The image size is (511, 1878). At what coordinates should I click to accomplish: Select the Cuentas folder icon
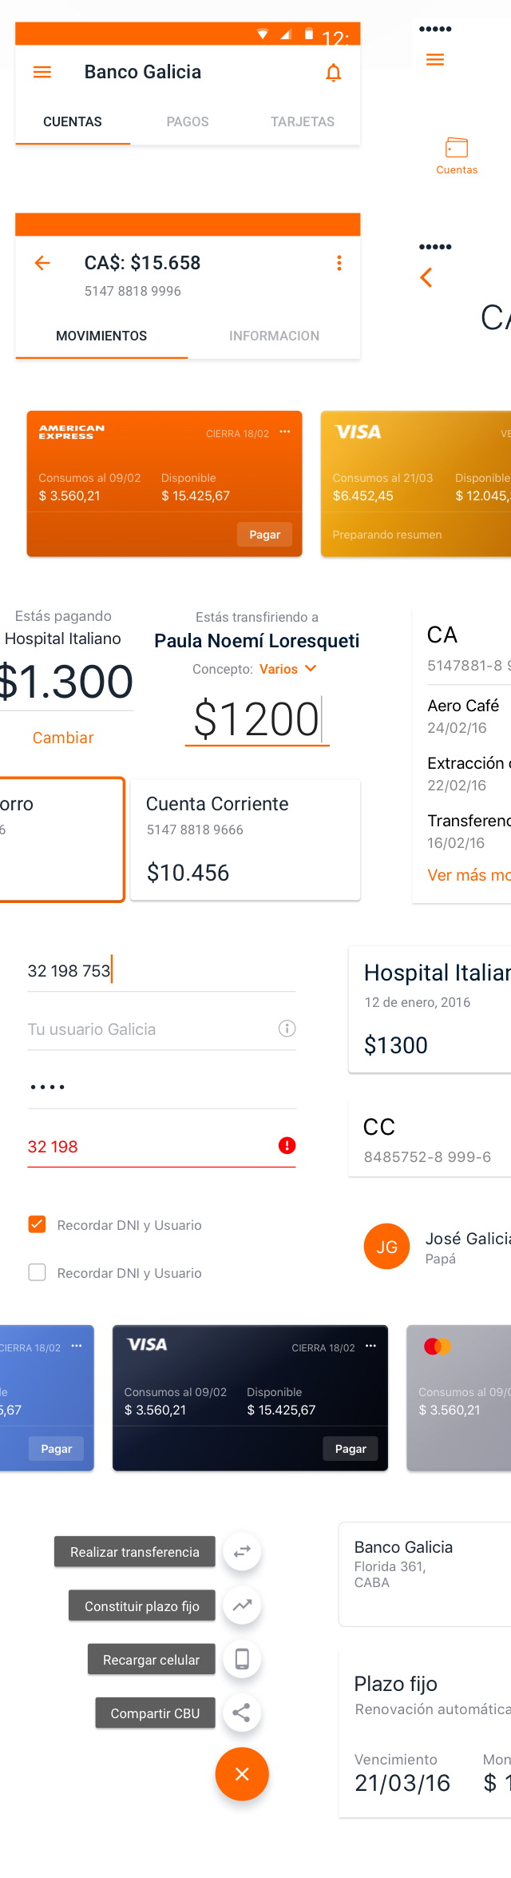456,147
